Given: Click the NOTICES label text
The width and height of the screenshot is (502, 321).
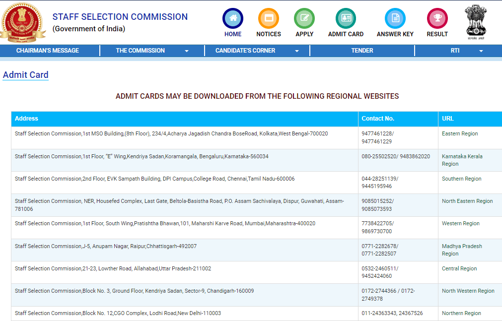Looking at the screenshot, I should pos(269,34).
